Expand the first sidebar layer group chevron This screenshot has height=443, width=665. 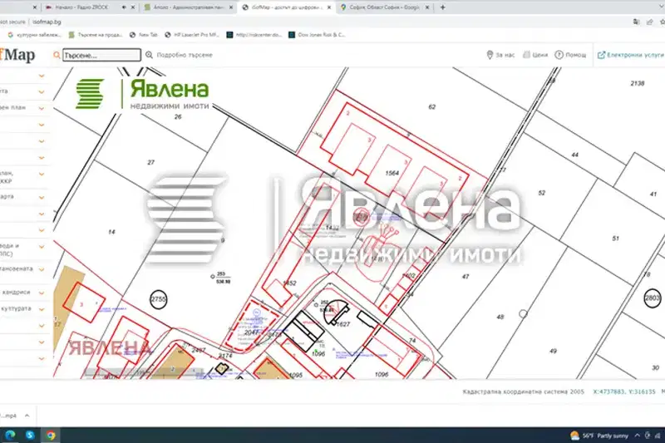click(42, 76)
